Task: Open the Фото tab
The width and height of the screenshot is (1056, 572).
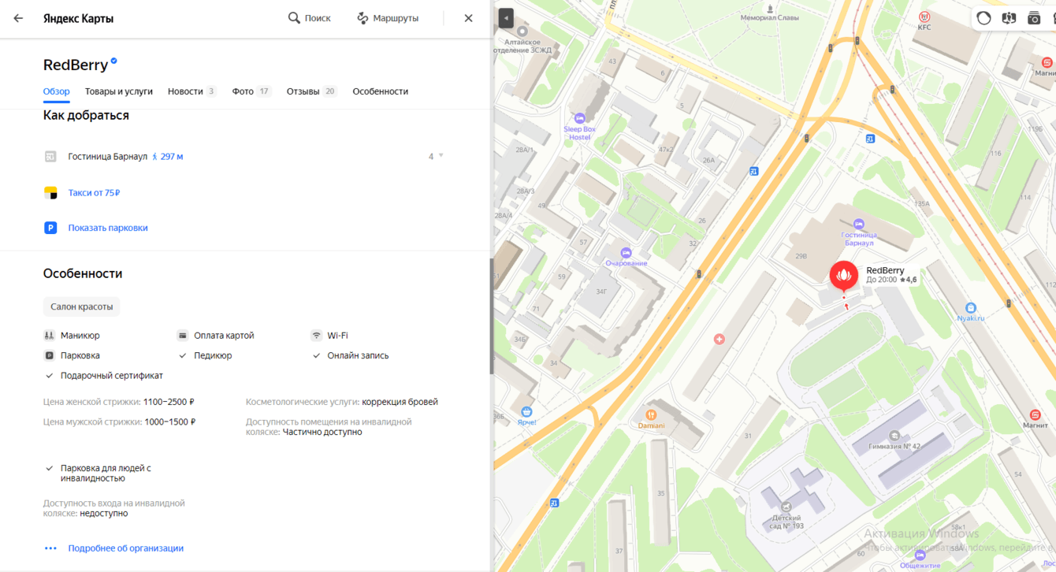Action: coord(251,91)
